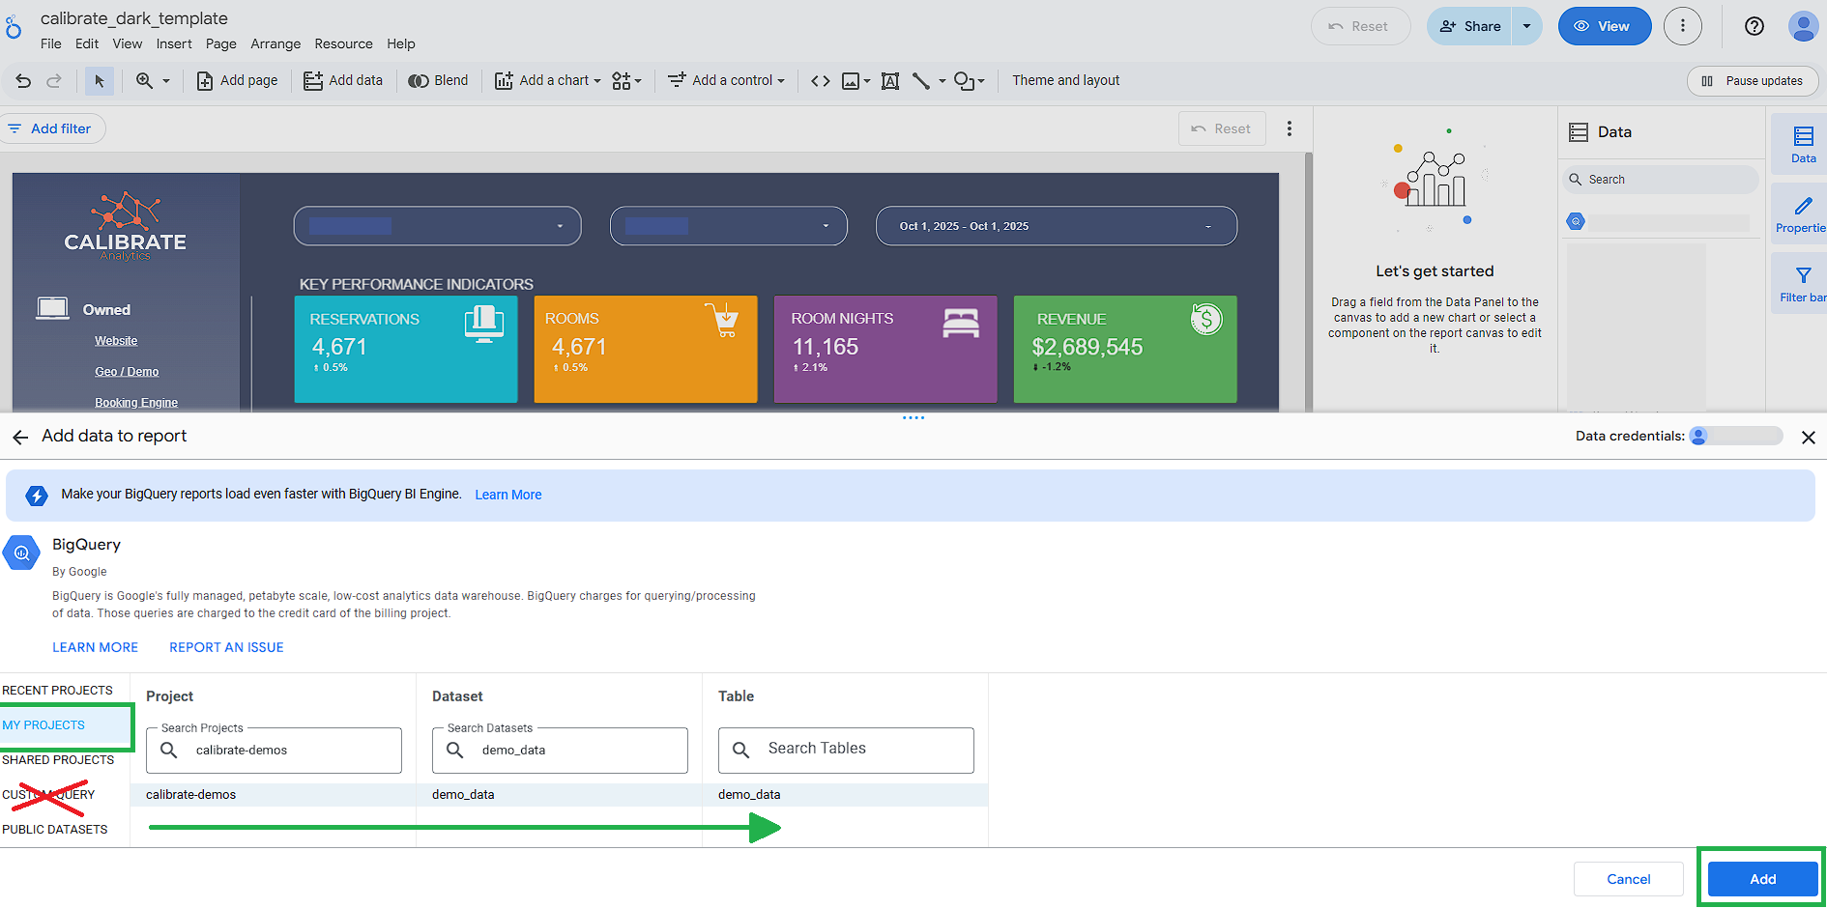Click the BigQuery connector icon
Image resolution: width=1827 pixels, height=908 pixels.
(x=21, y=553)
